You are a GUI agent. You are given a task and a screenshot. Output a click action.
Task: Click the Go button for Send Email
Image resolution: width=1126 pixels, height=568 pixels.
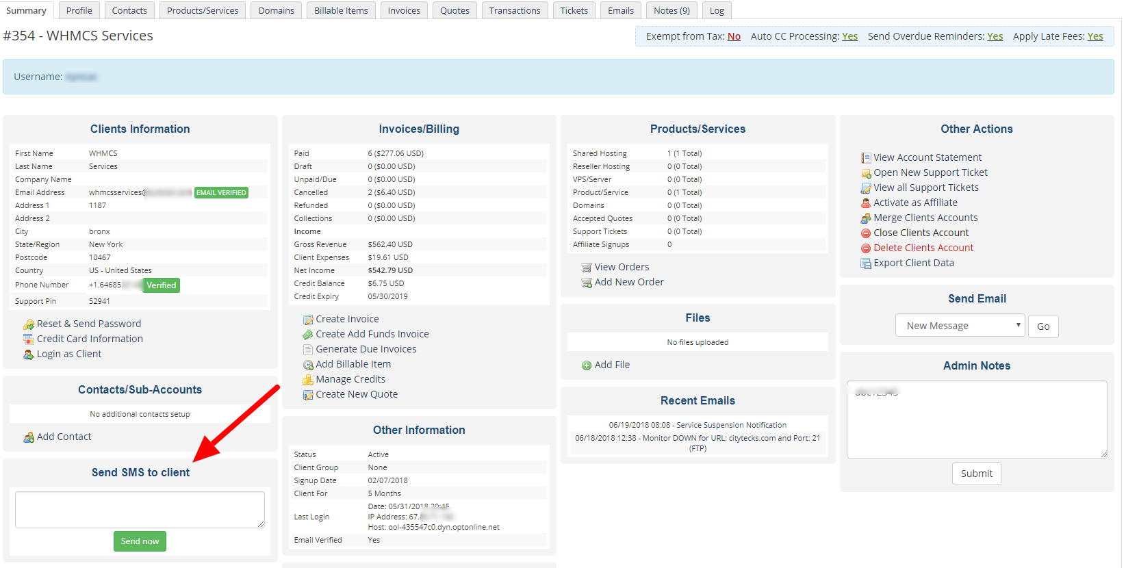pyautogui.click(x=1043, y=326)
